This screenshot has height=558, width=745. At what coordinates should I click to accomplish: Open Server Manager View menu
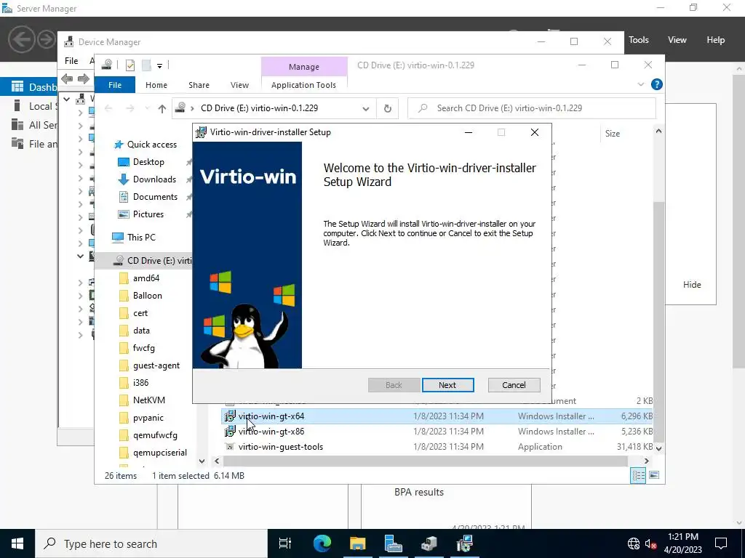click(x=677, y=40)
